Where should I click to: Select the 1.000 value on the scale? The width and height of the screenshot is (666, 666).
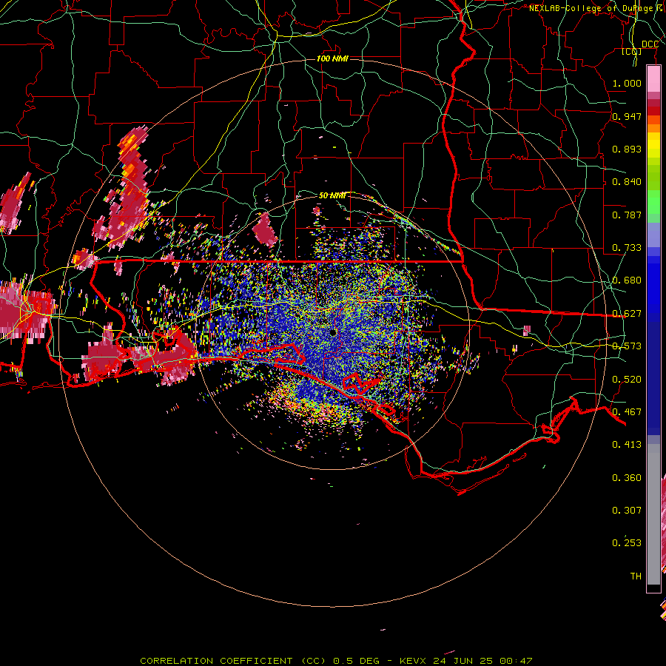(627, 83)
